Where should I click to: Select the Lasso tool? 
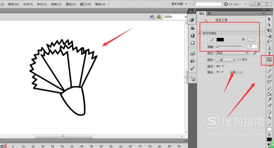click(269, 42)
